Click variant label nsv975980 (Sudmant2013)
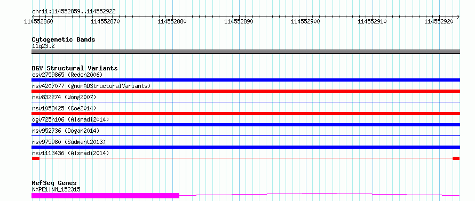This screenshot has width=475, height=201. [x=69, y=142]
